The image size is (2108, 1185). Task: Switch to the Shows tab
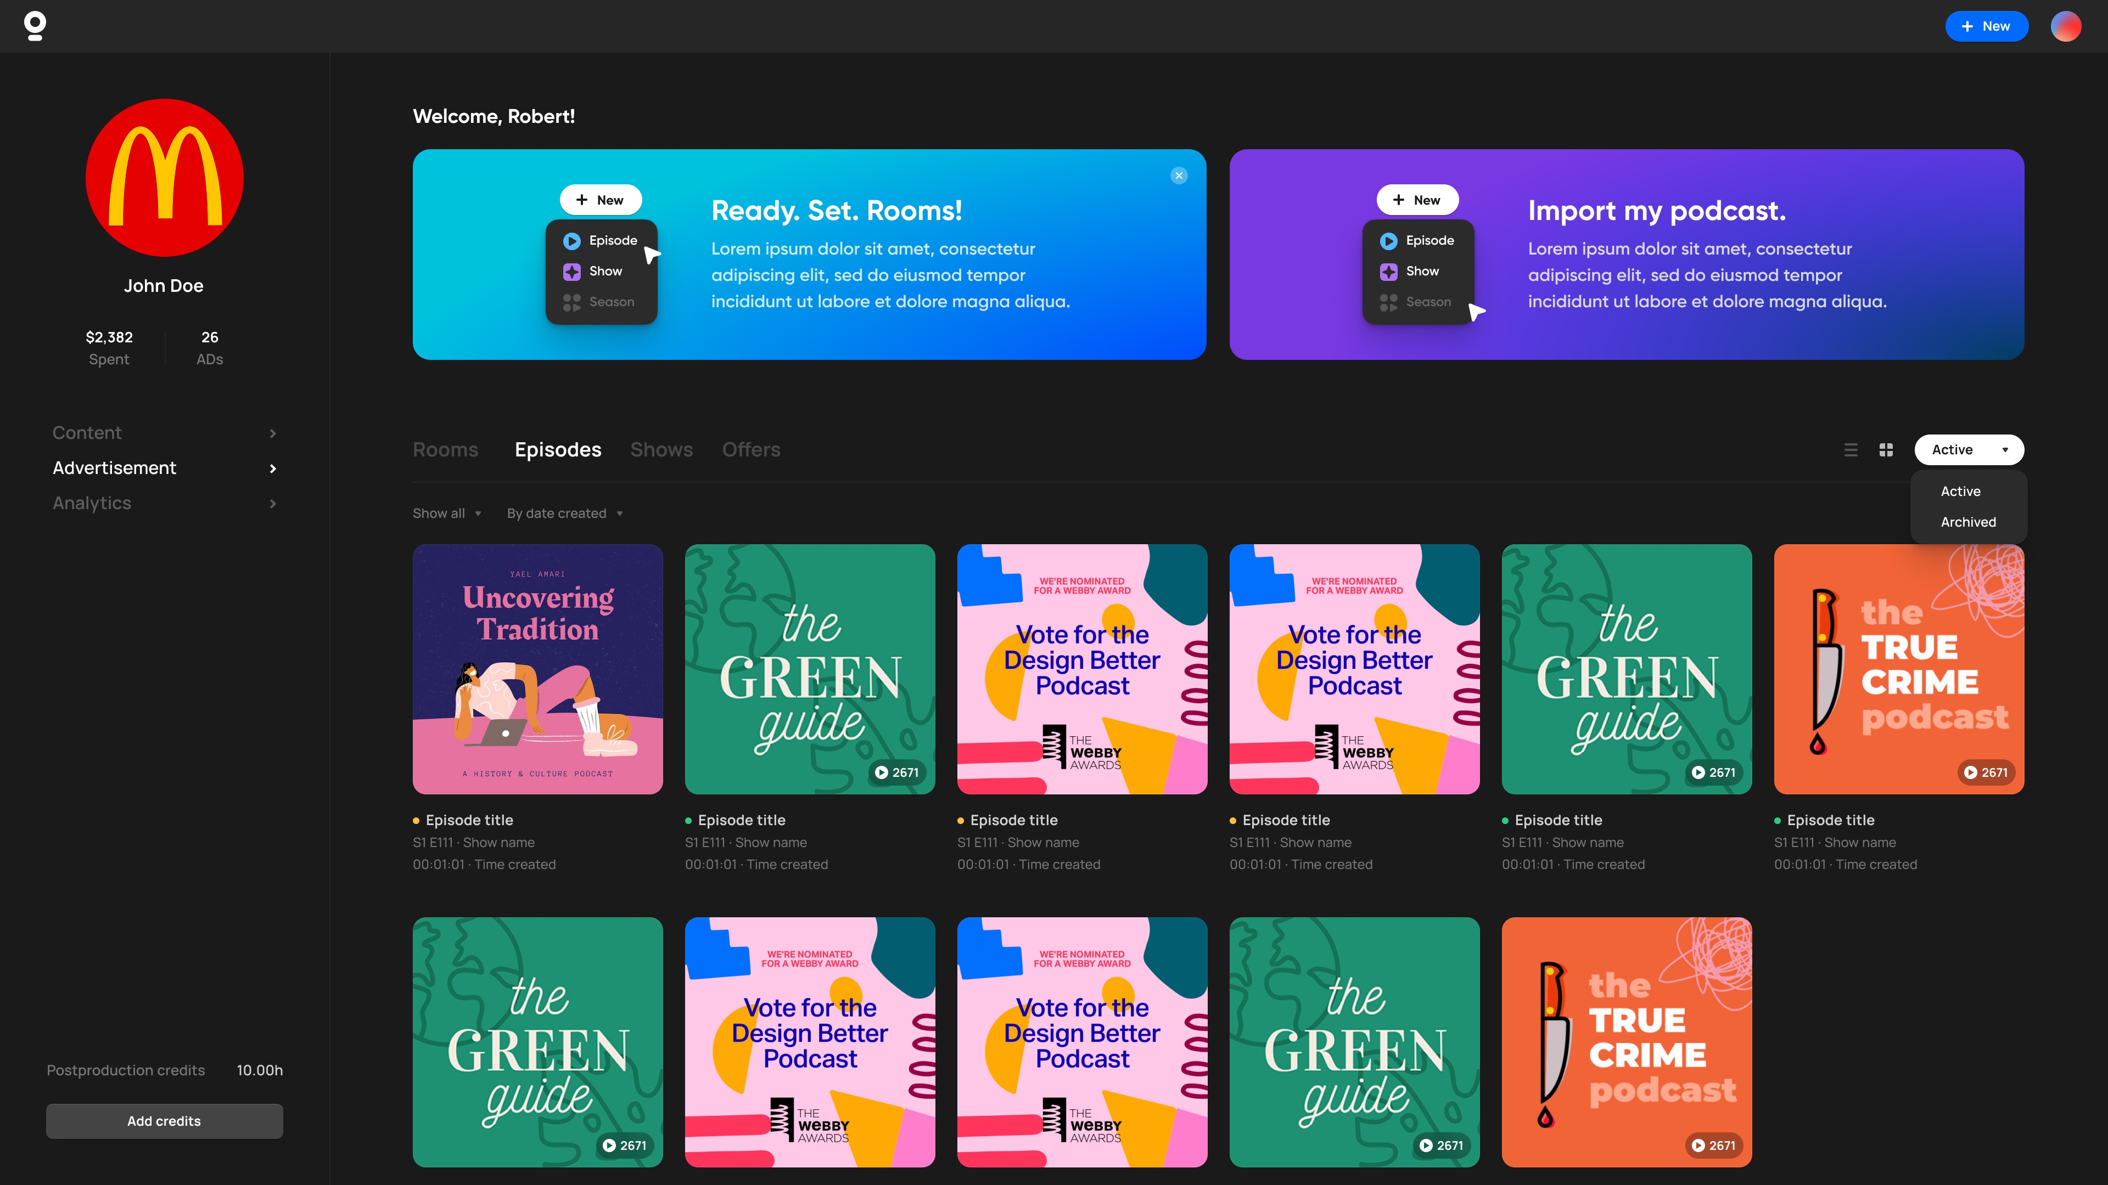[x=661, y=450]
